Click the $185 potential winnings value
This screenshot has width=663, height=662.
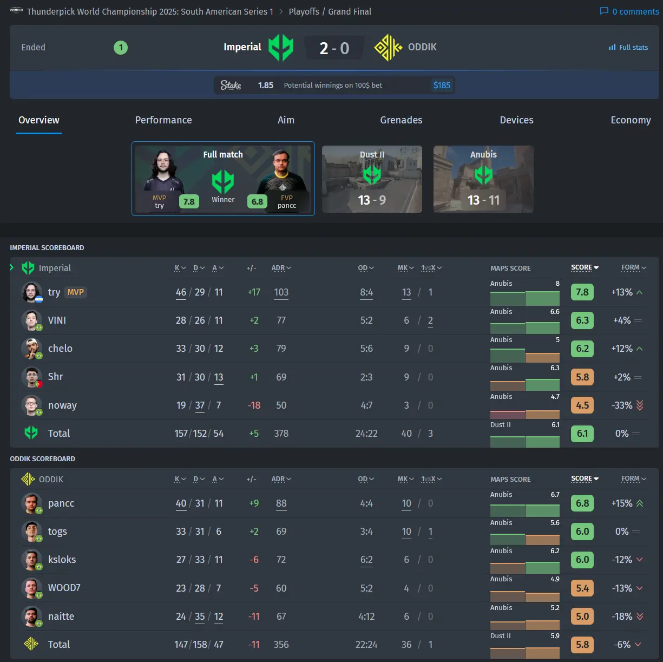pos(442,85)
